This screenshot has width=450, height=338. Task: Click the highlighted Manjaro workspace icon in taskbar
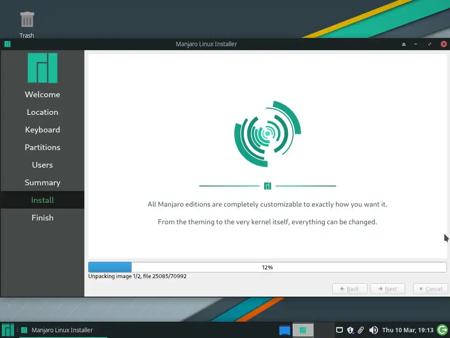pyautogui.click(x=303, y=330)
